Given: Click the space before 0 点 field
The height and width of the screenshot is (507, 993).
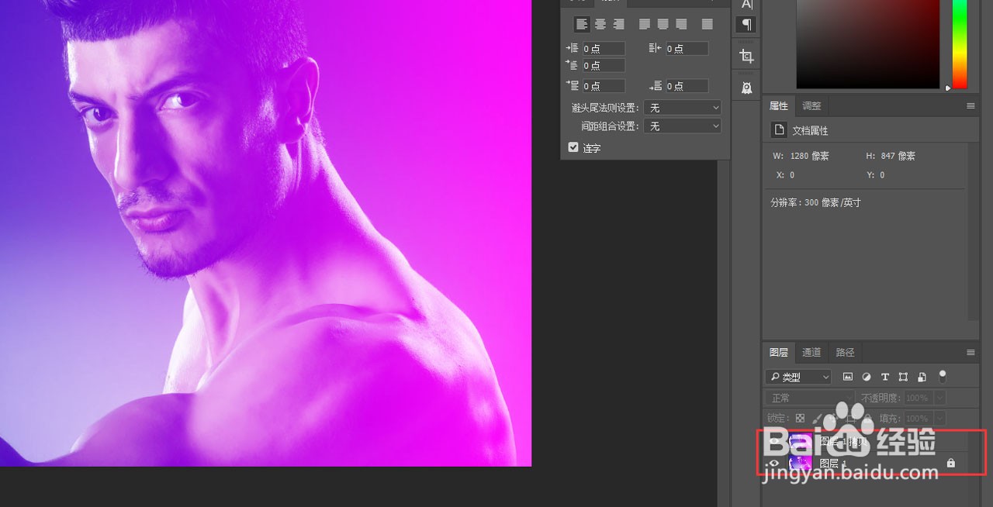Looking at the screenshot, I should [x=604, y=85].
